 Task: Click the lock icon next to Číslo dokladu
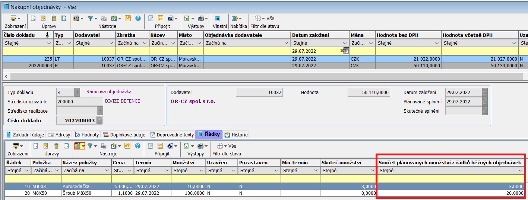pyautogui.click(x=99, y=120)
